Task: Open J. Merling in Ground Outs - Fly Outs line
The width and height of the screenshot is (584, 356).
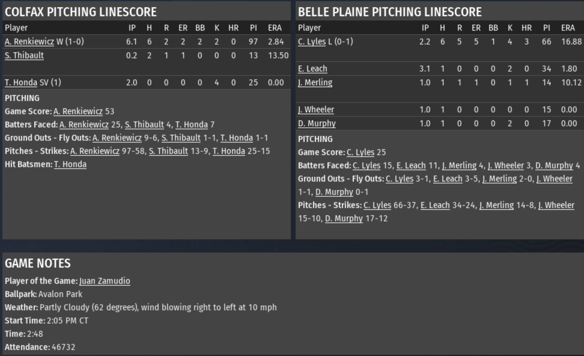Action: coord(499,179)
